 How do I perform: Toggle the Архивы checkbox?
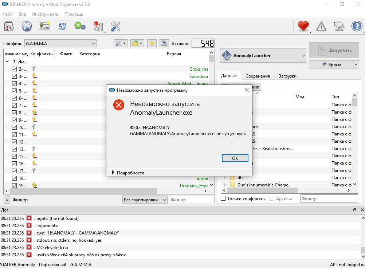pos(272,198)
